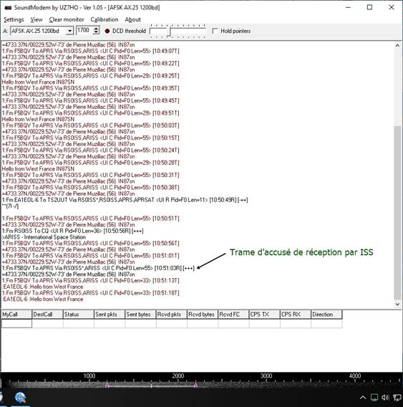Screen dimensions: 403x407
Task: Click the Rcvd bytes column header
Action: 203,315
